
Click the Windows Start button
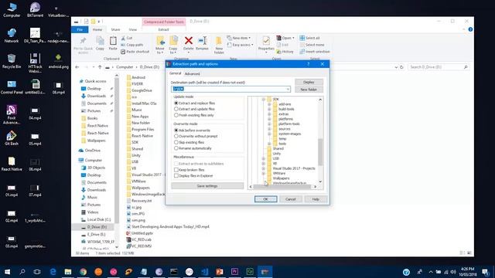[x=7, y=272]
